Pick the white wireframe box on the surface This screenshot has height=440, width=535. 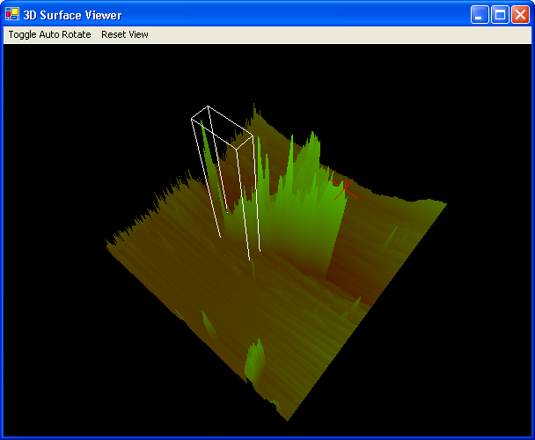225,183
